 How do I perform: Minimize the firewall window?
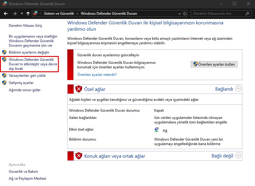pyautogui.click(x=221, y=4)
